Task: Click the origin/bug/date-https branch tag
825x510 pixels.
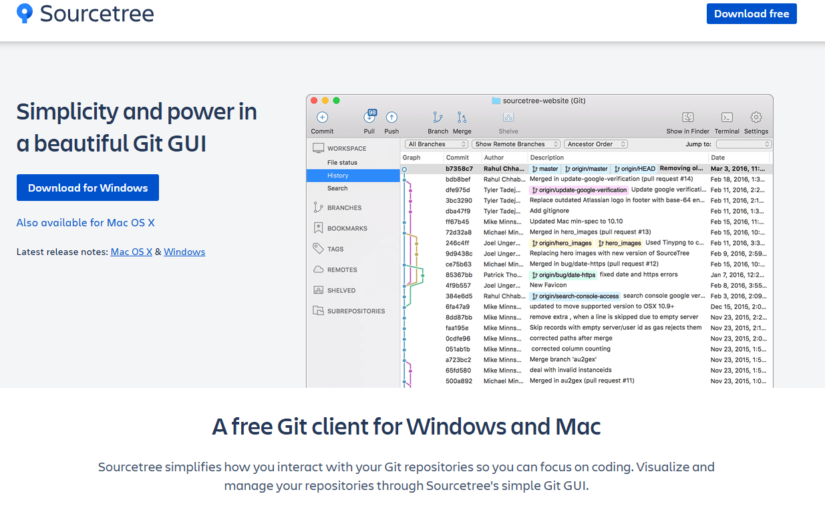Action: coord(563,275)
